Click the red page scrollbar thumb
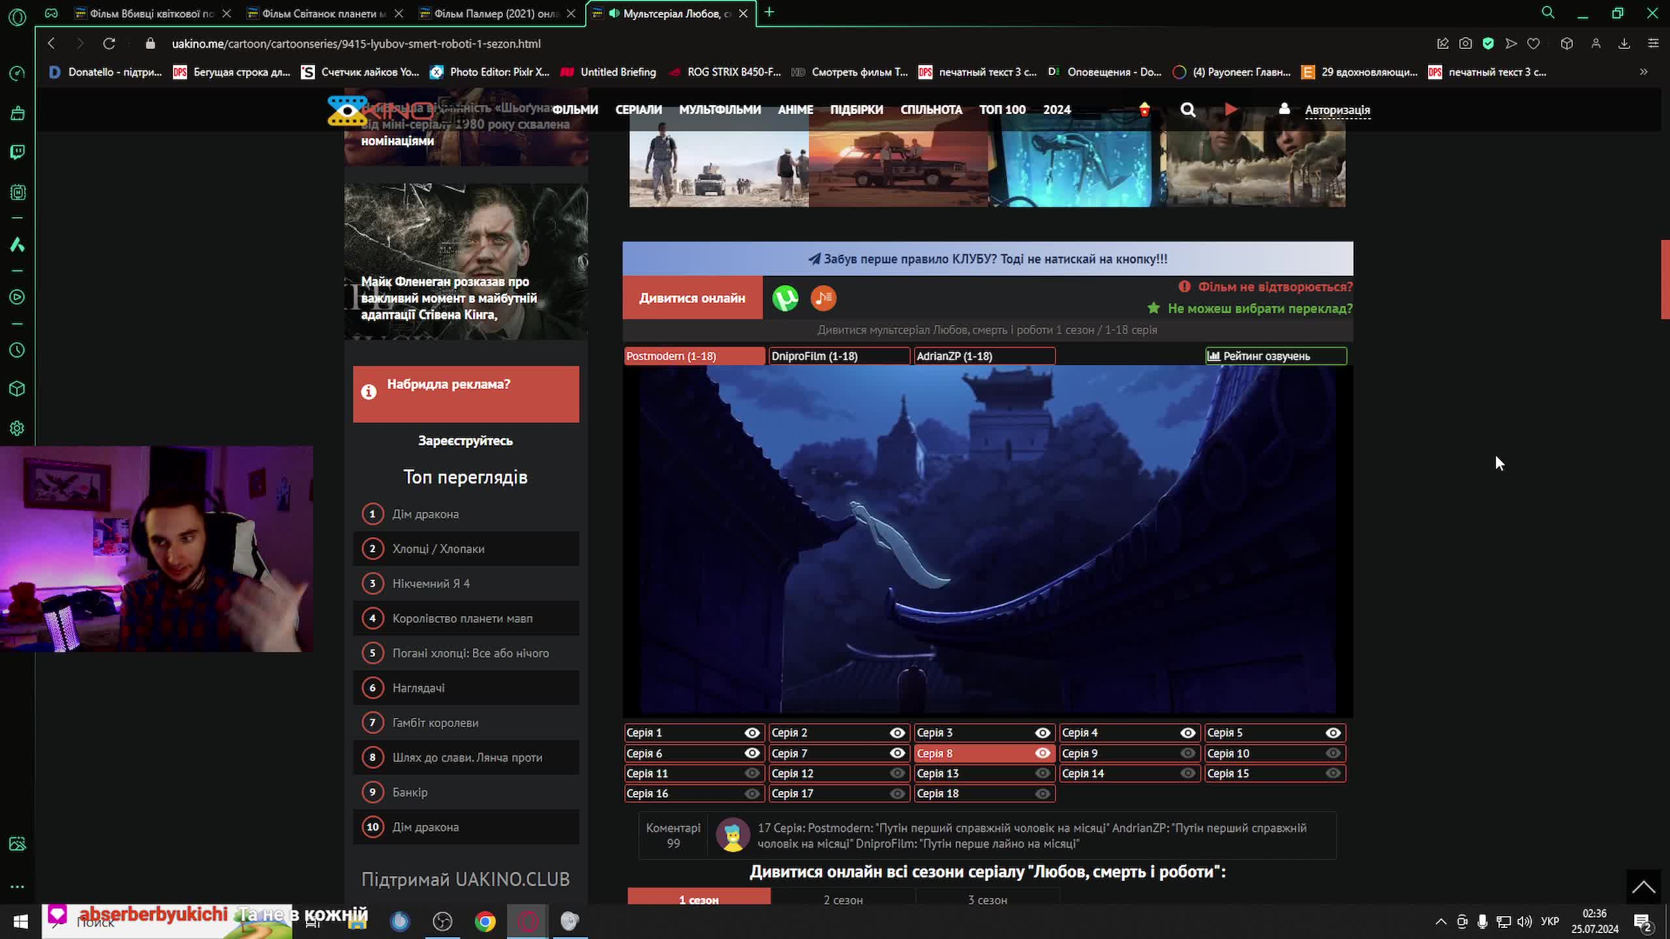Image resolution: width=1670 pixels, height=939 pixels. pos(1665,279)
